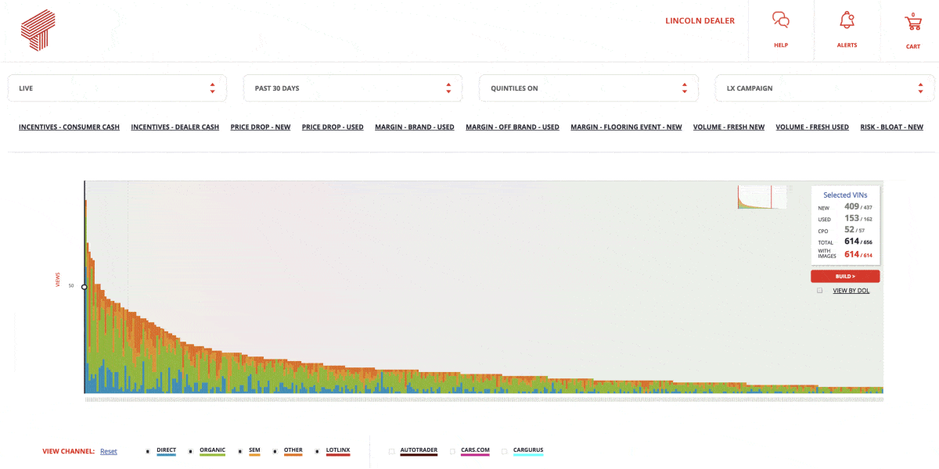
Task: Select Incentives - Consumer Cash tab
Action: click(x=69, y=127)
